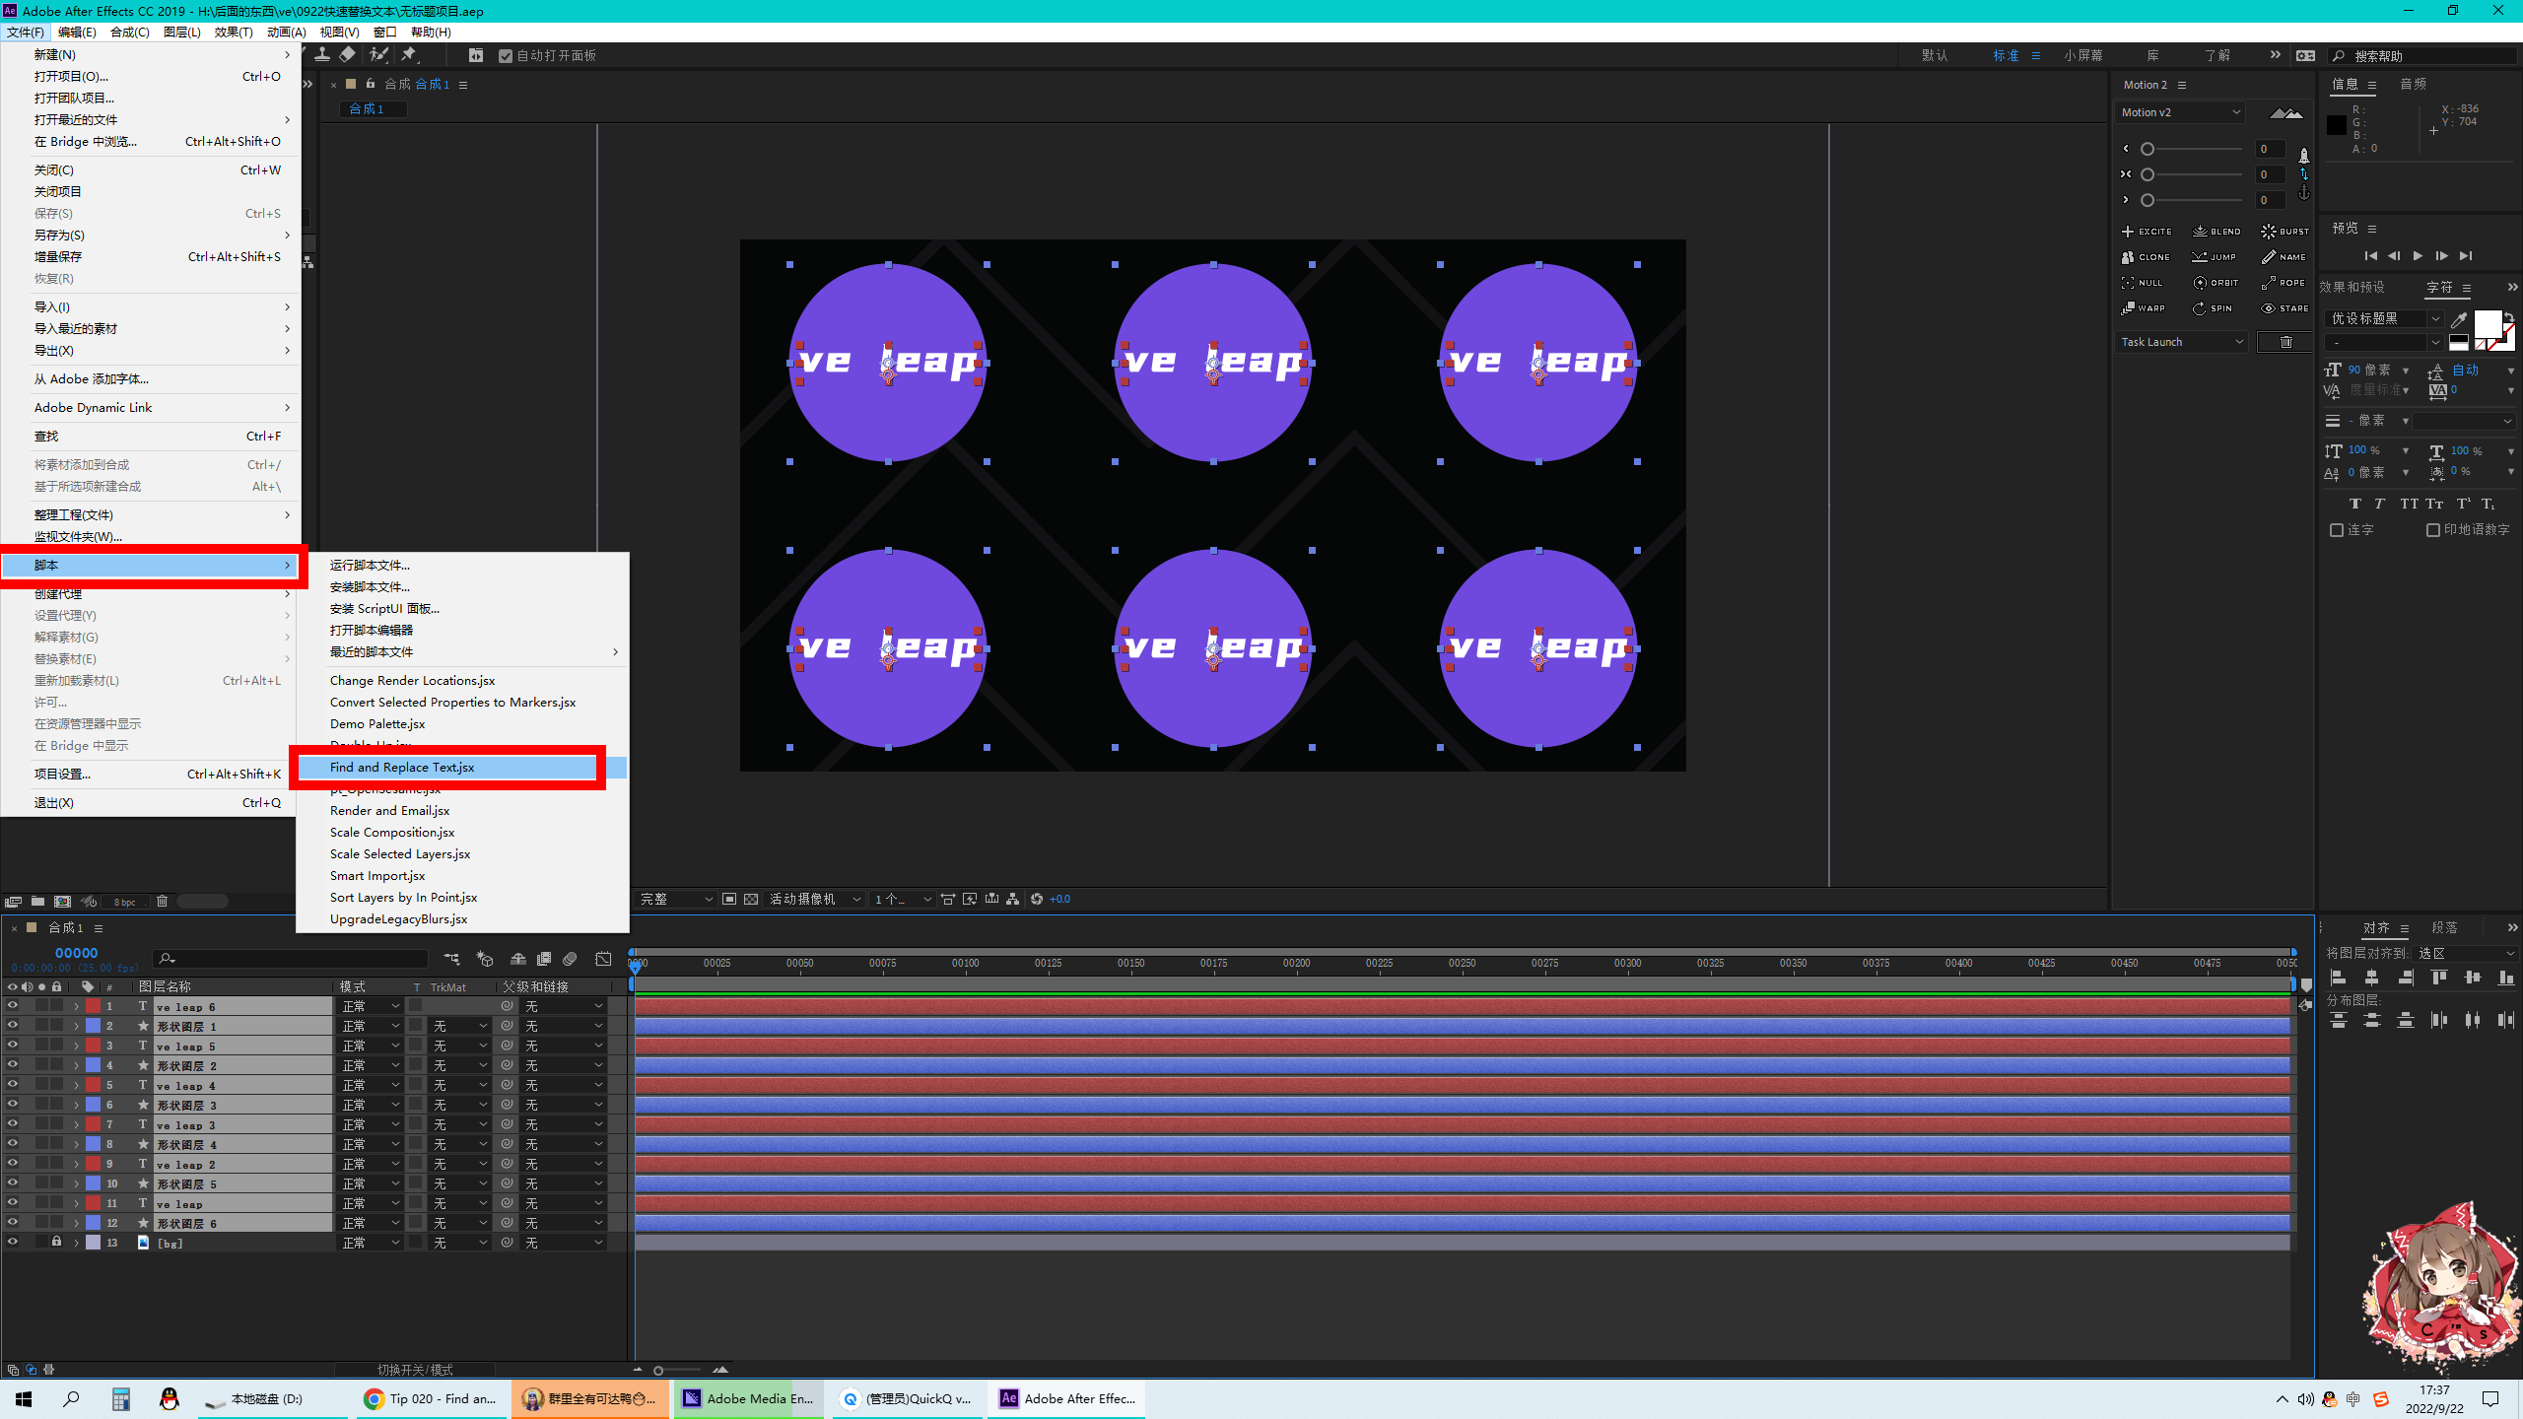Switch to the 音频 tab
The image size is (2523, 1419).
[x=2413, y=85]
